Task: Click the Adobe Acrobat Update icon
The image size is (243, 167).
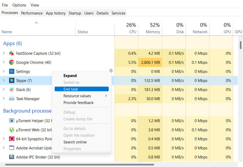Action: pyautogui.click(x=12, y=148)
